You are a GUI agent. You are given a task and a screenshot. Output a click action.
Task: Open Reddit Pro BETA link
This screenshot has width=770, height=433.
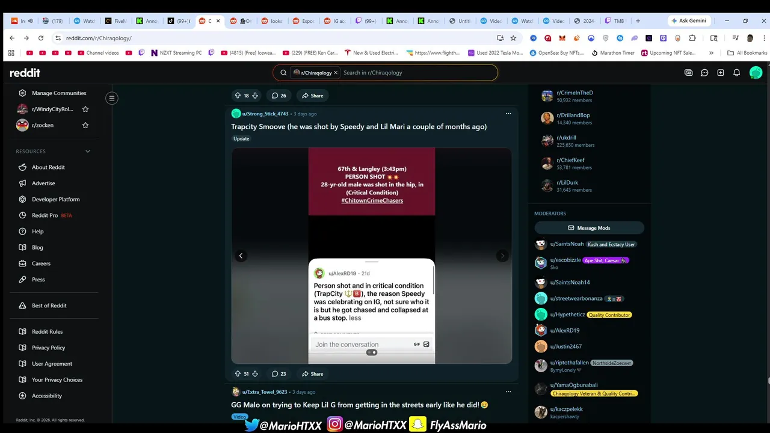46,215
